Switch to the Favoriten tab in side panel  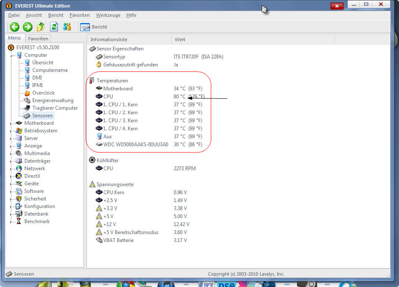(38, 39)
